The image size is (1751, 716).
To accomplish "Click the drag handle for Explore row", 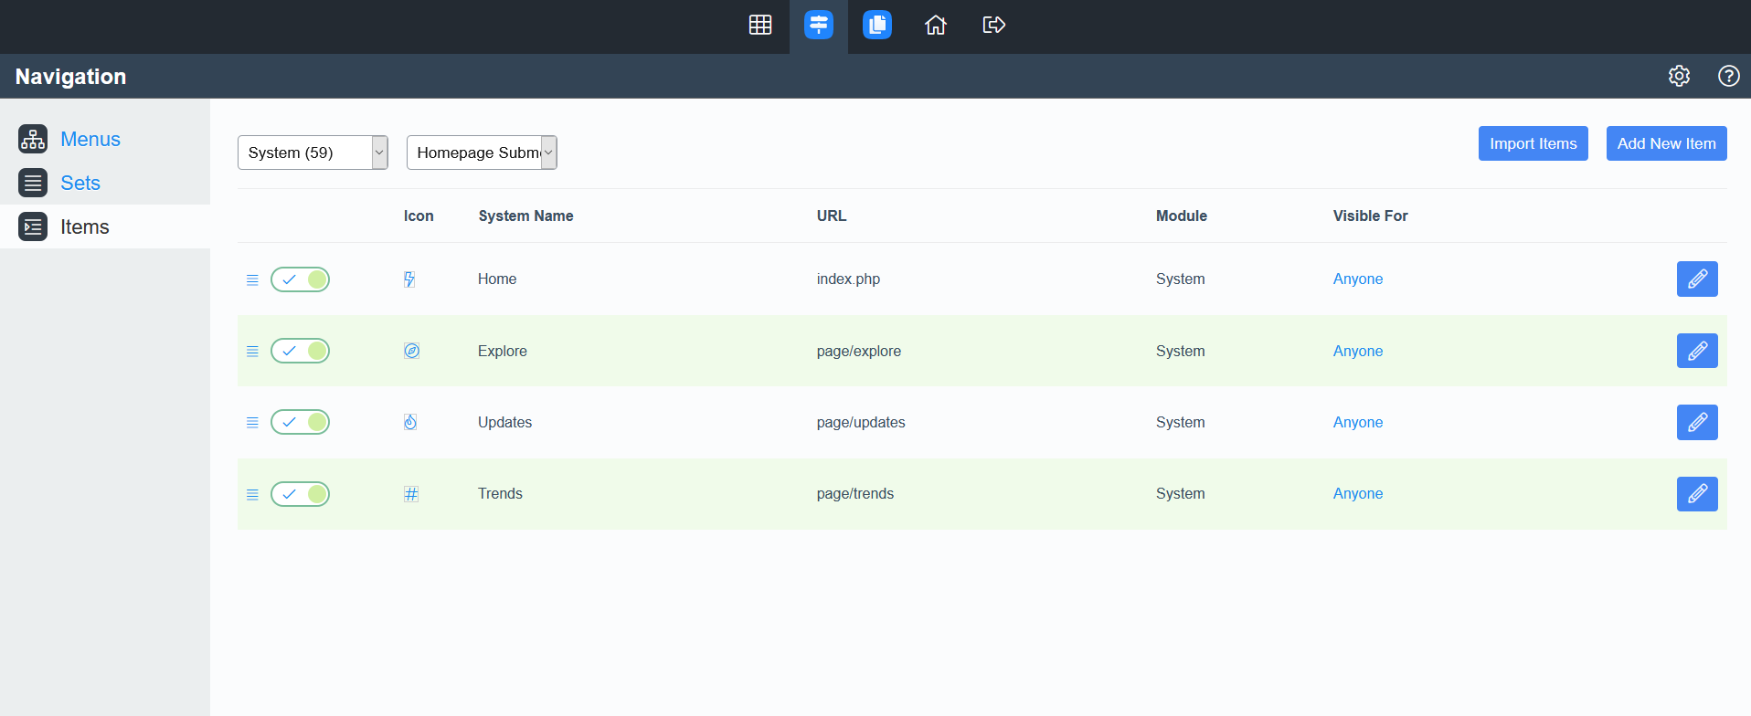I will [x=252, y=352].
